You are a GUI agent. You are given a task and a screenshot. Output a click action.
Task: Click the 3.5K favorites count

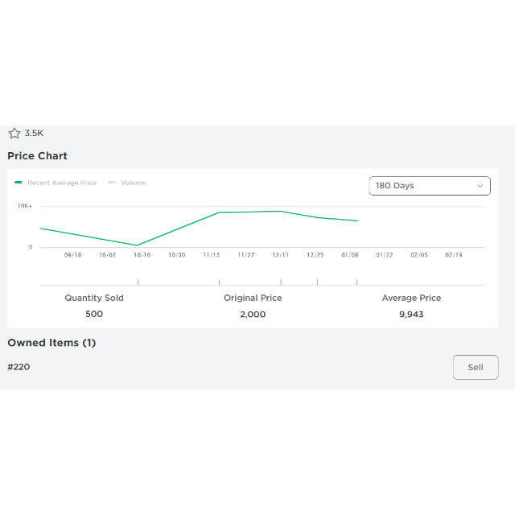(34, 133)
